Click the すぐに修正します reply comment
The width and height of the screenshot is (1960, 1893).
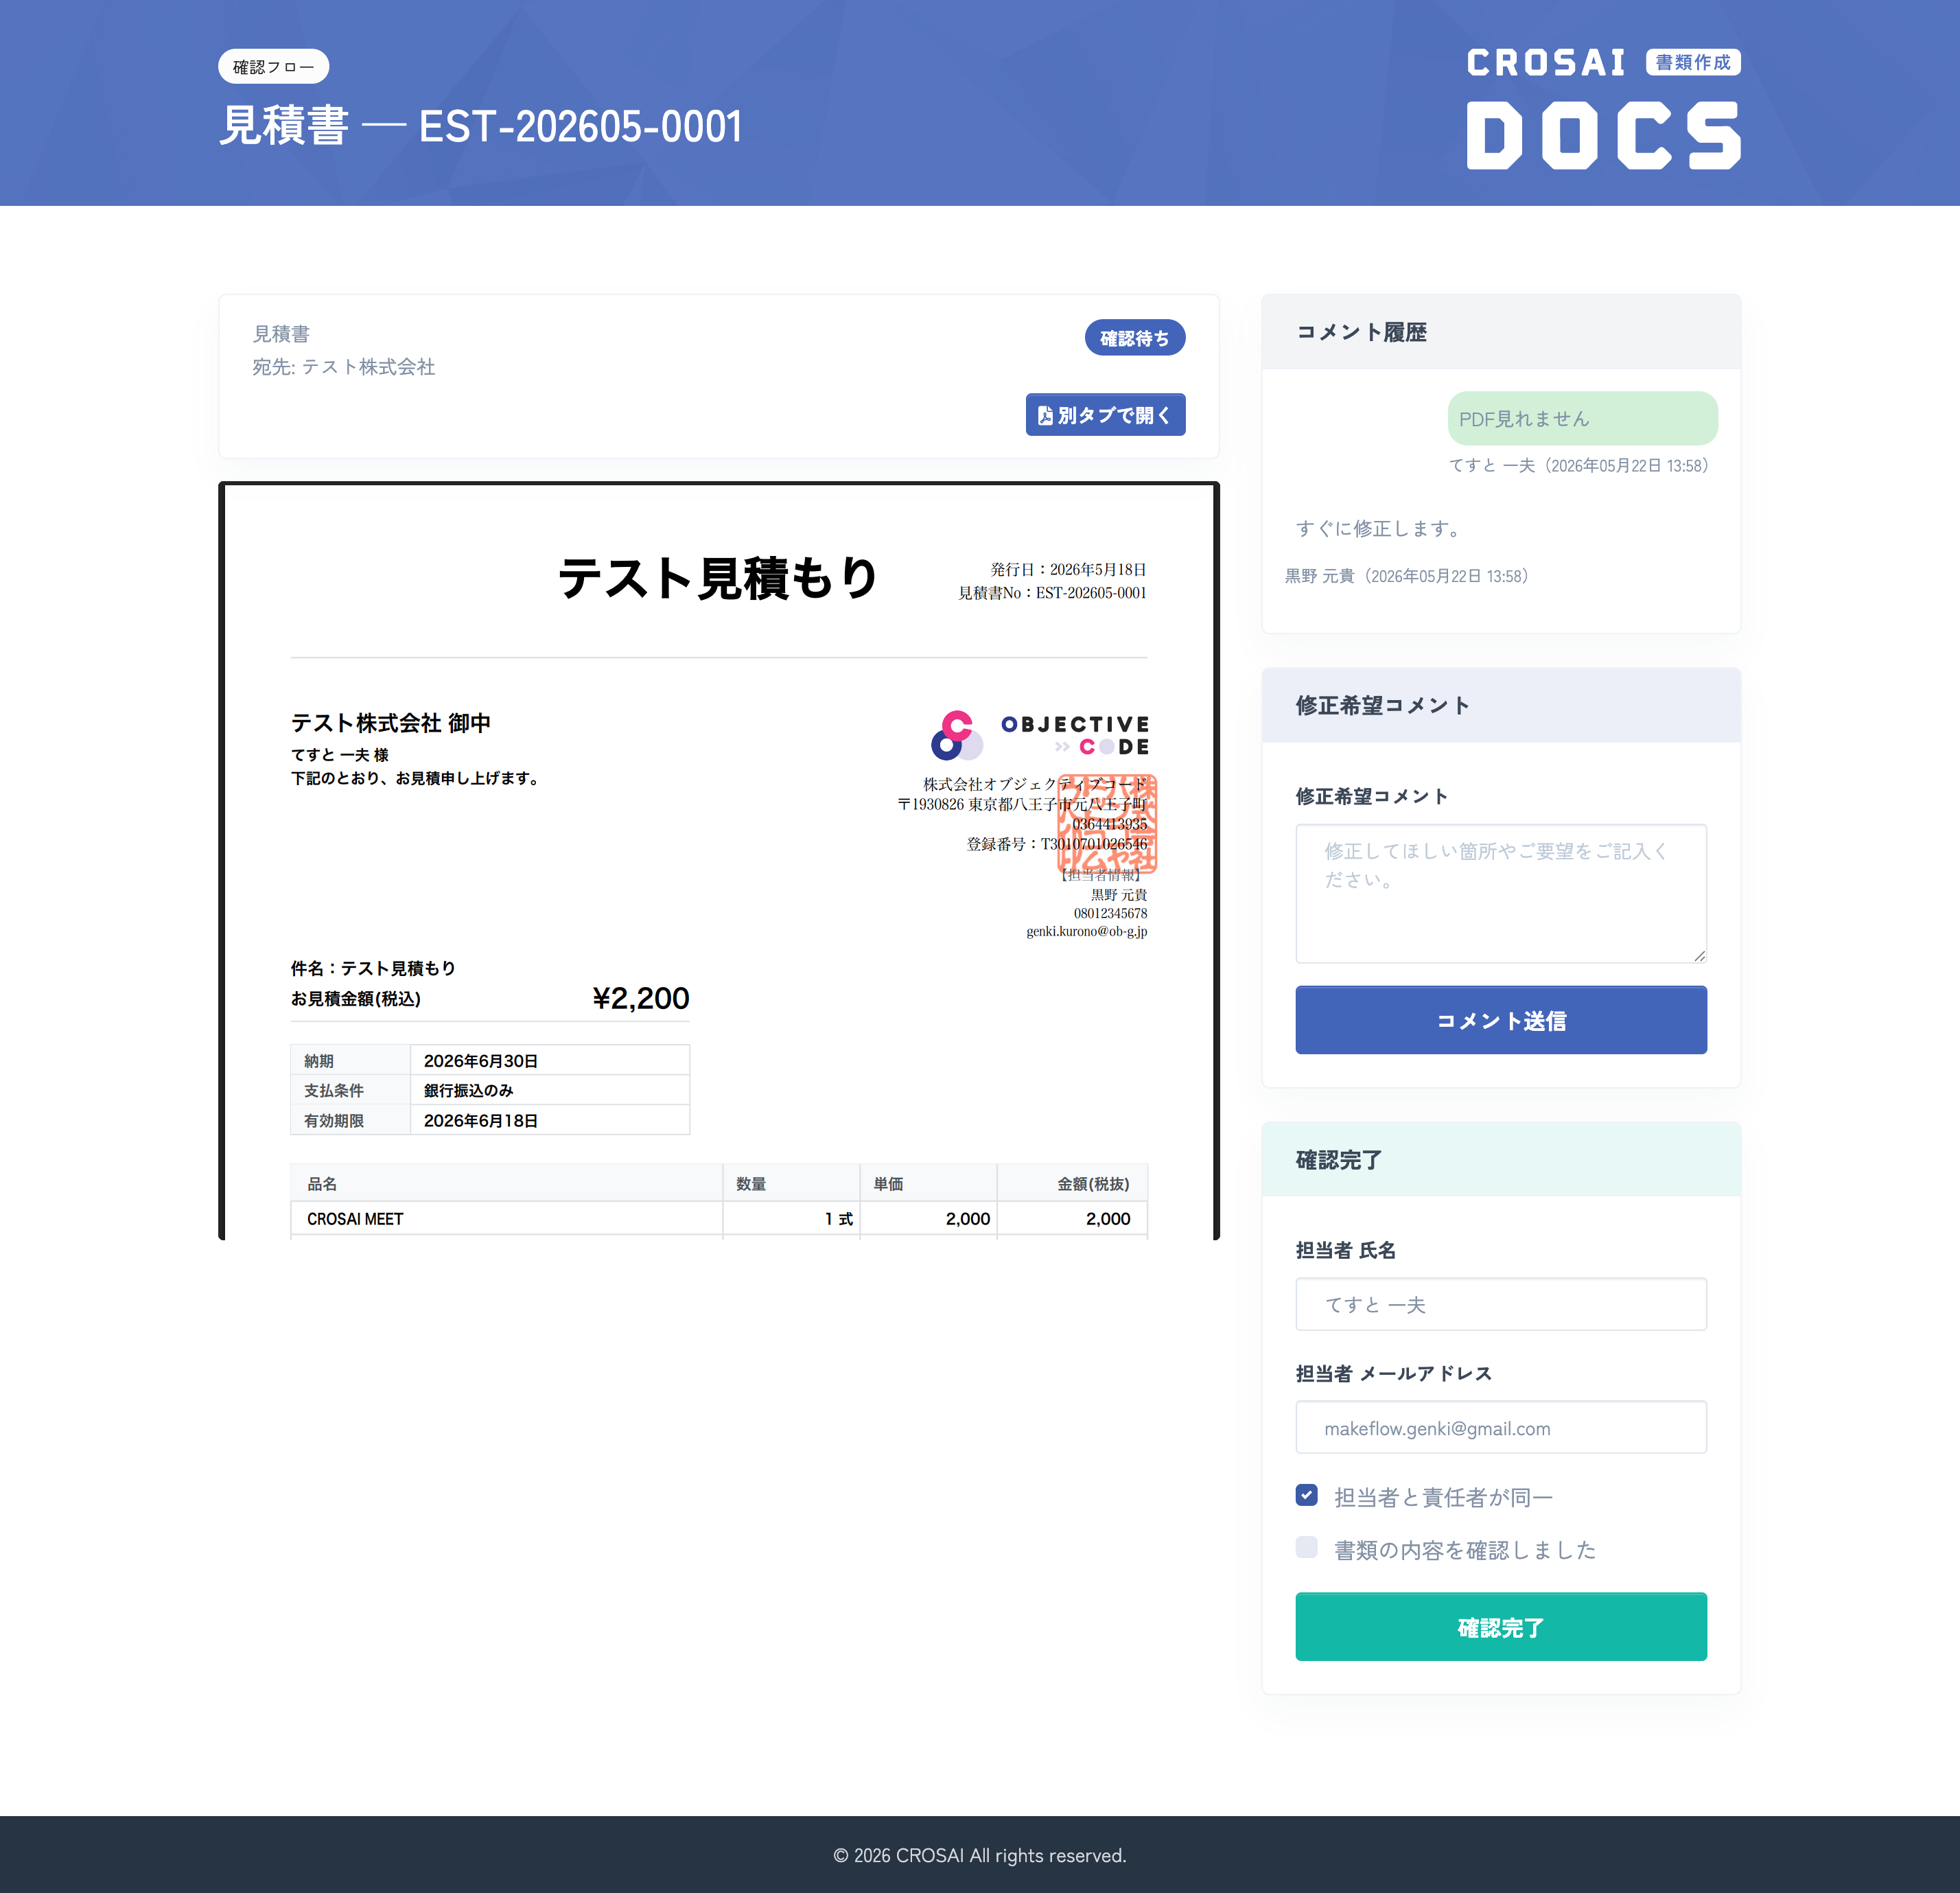tap(1378, 528)
